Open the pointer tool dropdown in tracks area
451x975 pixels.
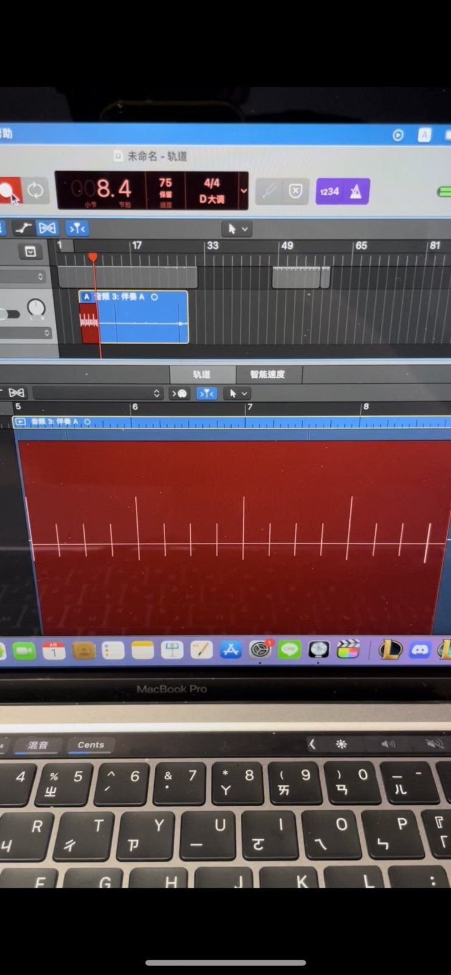pos(237,229)
